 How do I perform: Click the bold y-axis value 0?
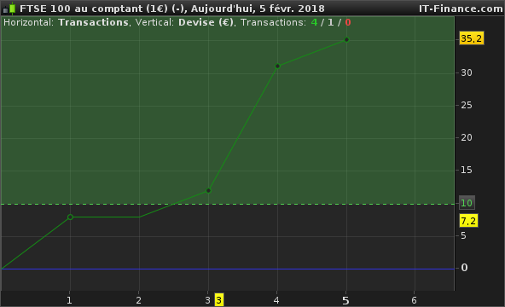(x=464, y=268)
